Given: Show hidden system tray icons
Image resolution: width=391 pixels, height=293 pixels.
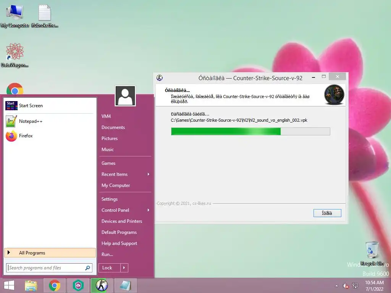Looking at the screenshot, I should point(337,286).
